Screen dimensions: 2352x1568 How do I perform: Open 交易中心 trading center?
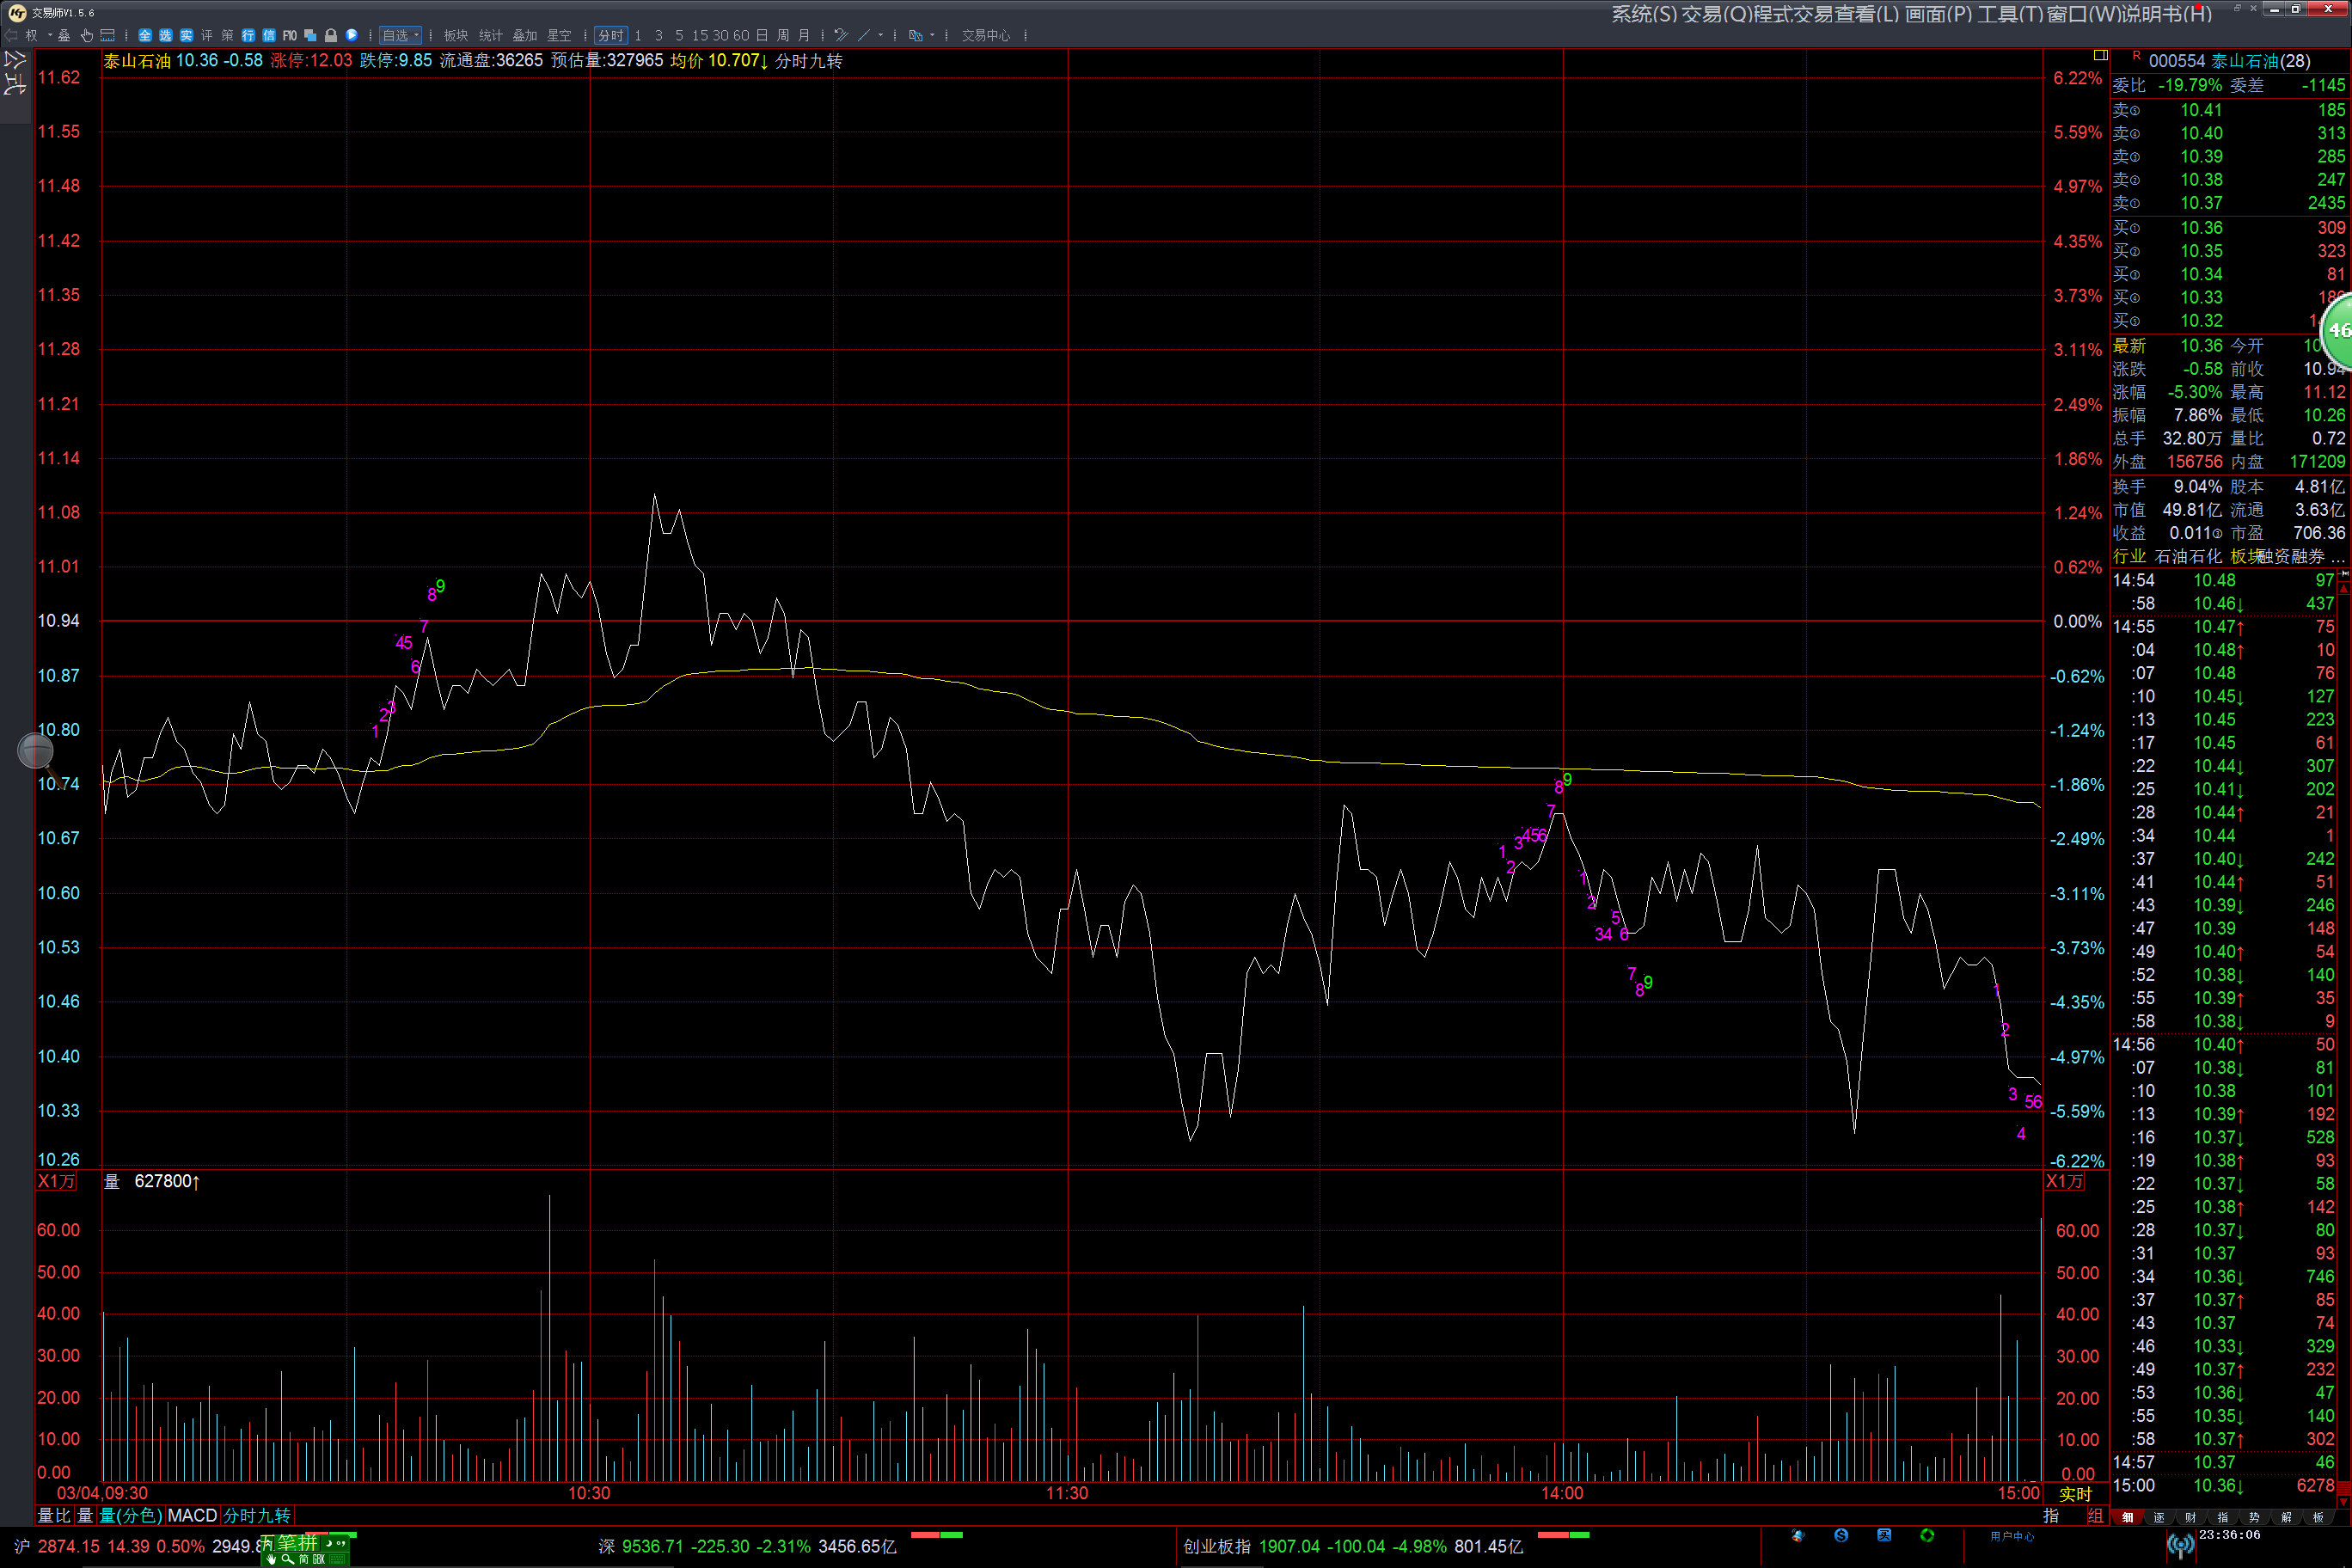(986, 35)
